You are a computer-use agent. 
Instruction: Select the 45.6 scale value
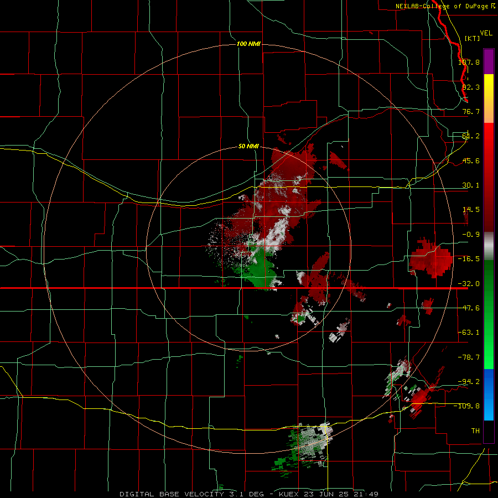pos(471,160)
